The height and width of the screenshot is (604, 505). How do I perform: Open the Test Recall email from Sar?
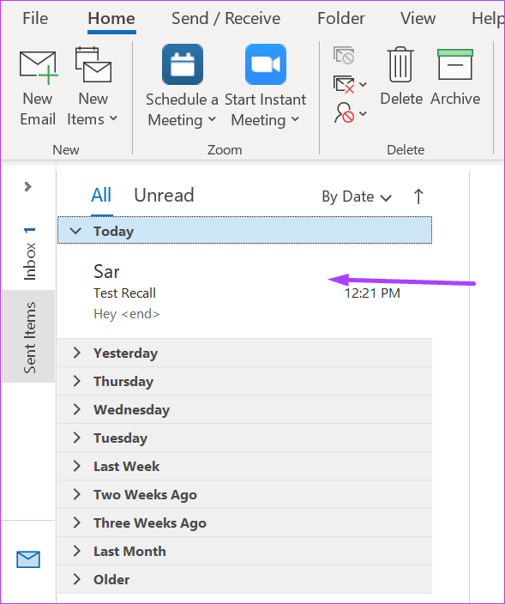point(245,291)
